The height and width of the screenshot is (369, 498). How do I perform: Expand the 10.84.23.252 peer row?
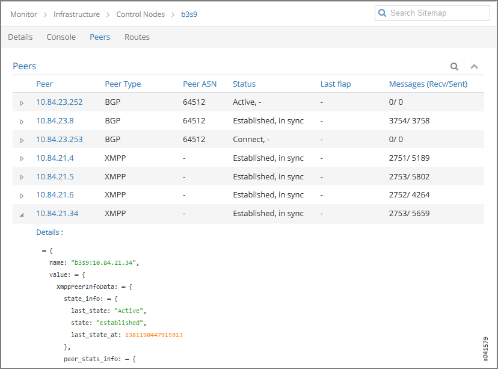[x=22, y=103]
